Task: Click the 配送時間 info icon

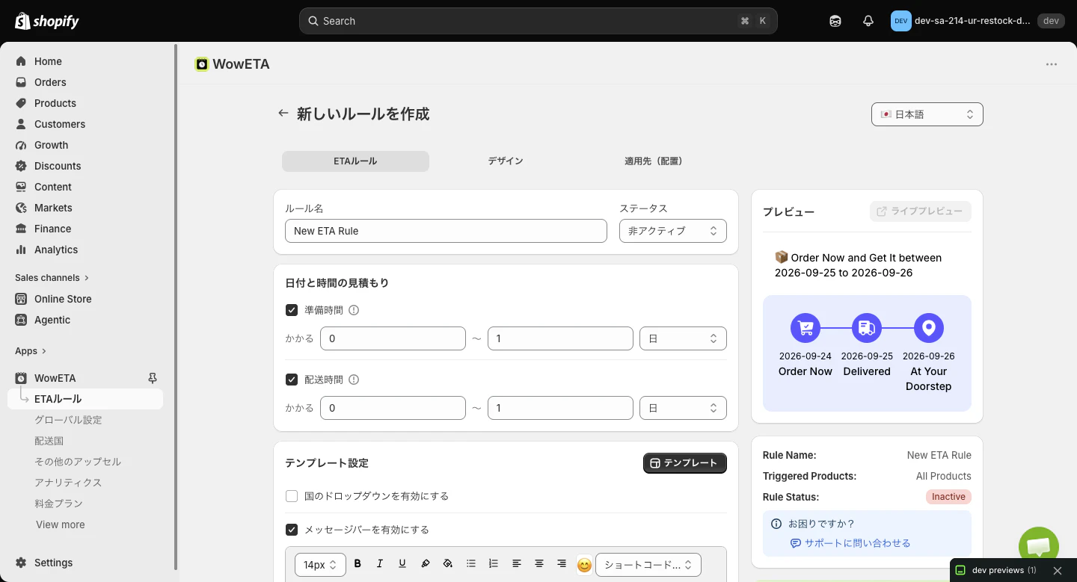Action: click(x=354, y=380)
